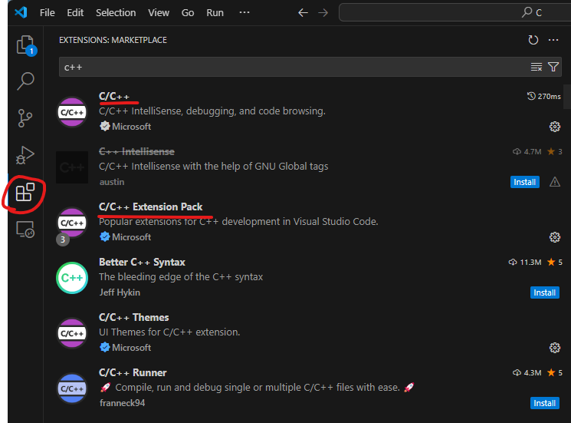Open the Remote Explorer view
Viewport: 571px width, 423px height.
tap(25, 230)
